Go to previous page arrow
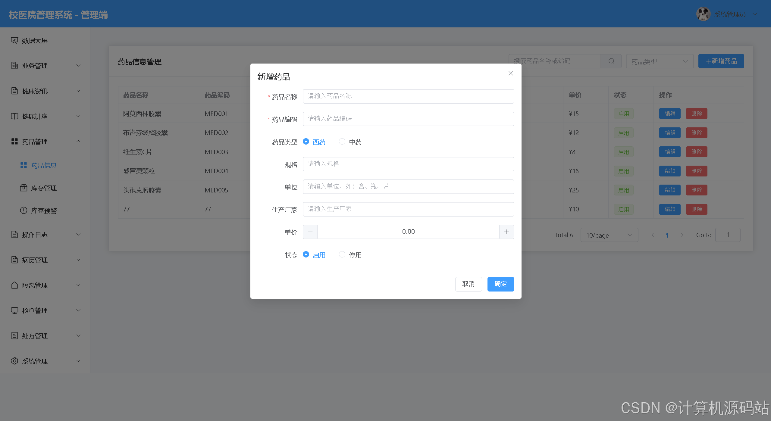The image size is (771, 421). [x=653, y=235]
